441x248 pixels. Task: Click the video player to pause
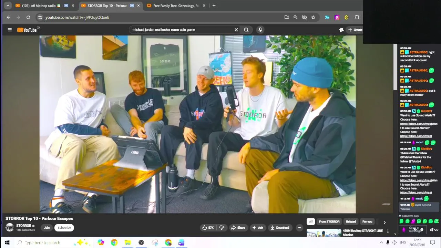pyautogui.click(x=198, y=124)
